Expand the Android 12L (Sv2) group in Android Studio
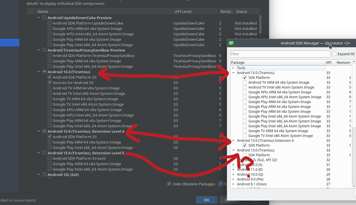Screen dimensions: 356x205 [39, 175]
